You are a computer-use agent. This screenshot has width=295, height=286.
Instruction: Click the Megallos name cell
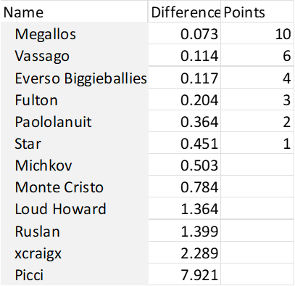pyautogui.click(x=74, y=33)
